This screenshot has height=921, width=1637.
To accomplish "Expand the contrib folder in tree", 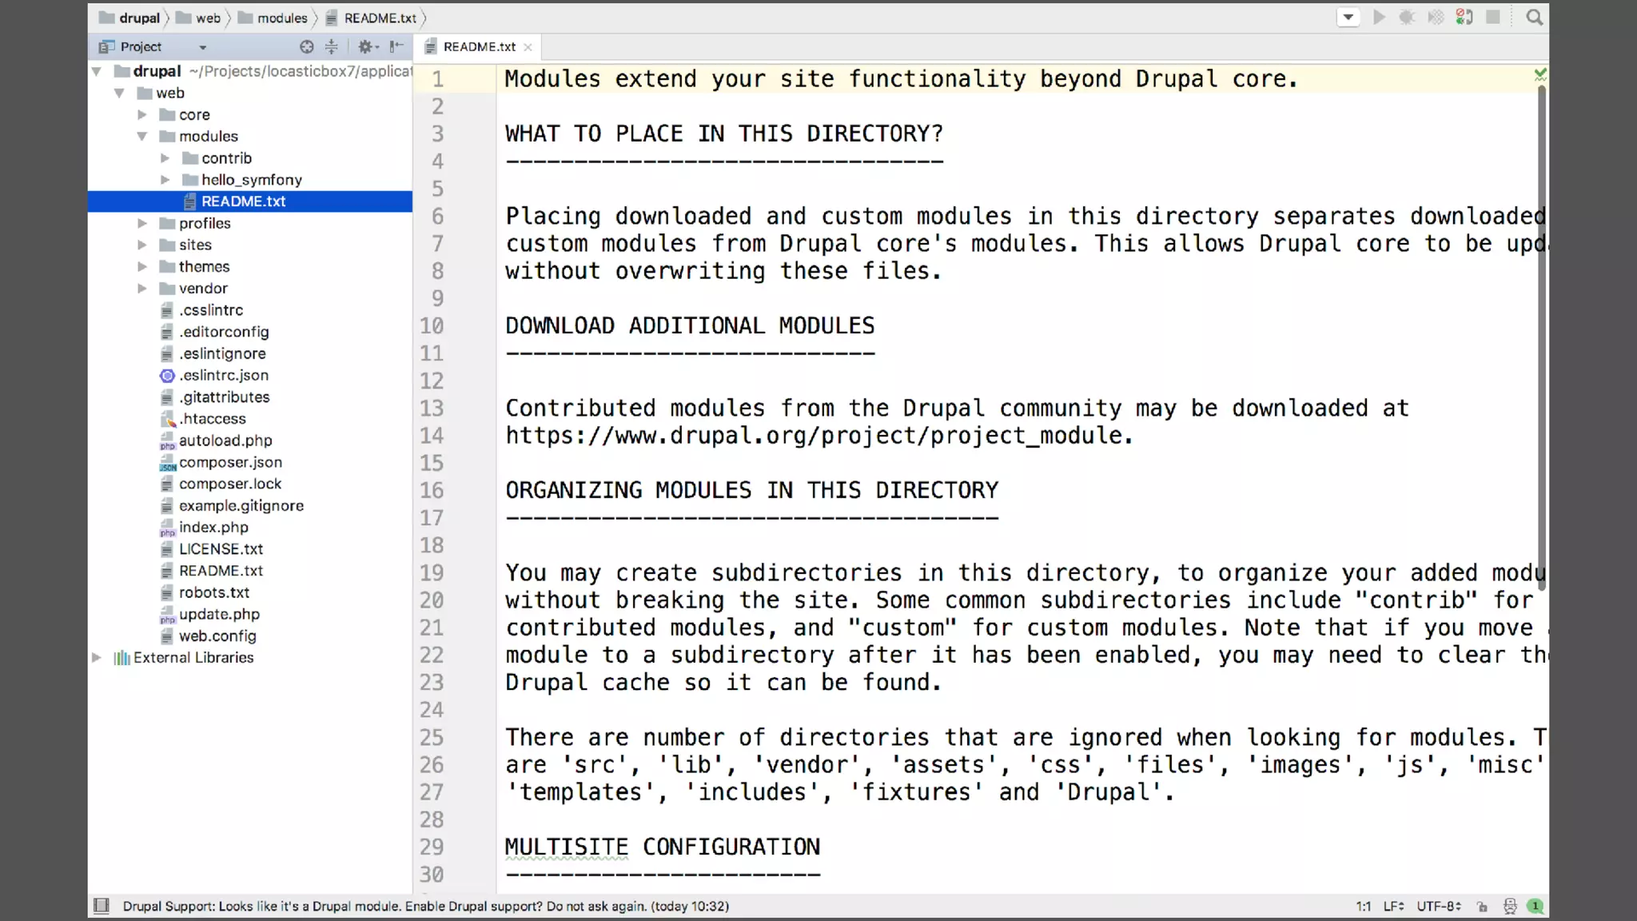I will coord(165,158).
